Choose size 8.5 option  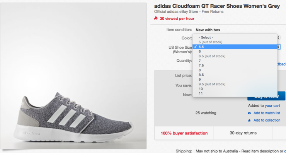coord(235,75)
